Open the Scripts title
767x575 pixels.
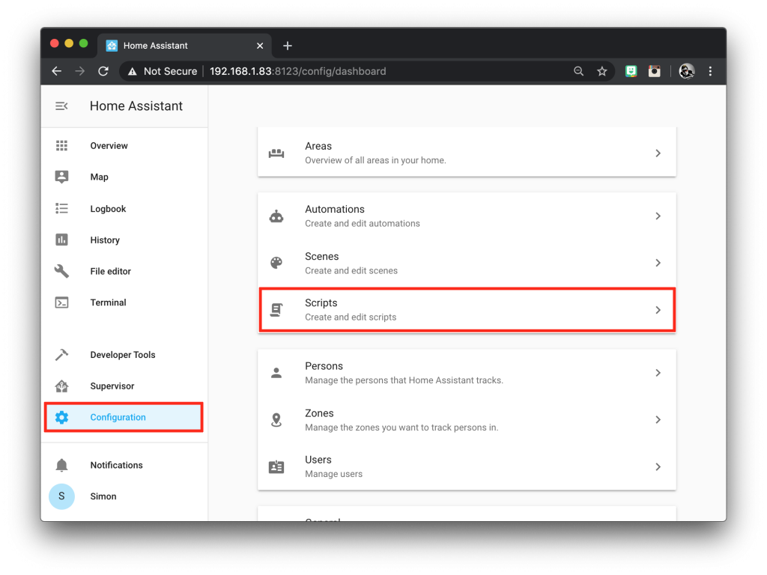(321, 303)
